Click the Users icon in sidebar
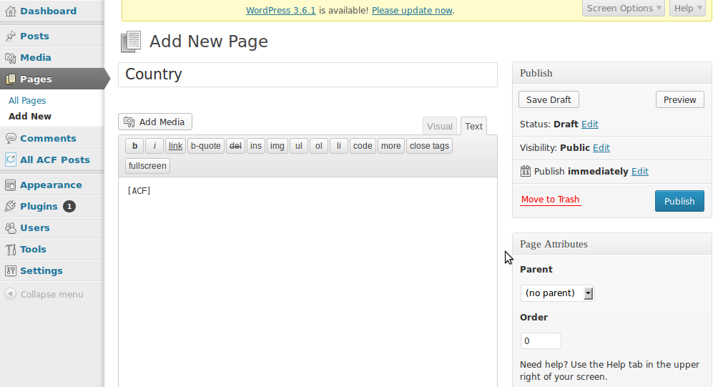The image size is (723, 387). 10,227
